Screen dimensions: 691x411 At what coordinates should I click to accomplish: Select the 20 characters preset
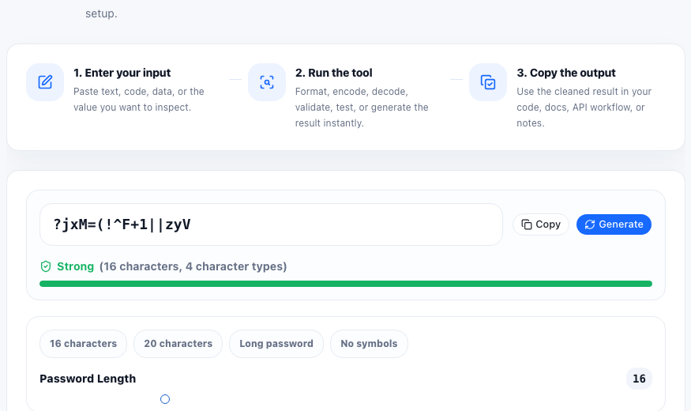pyautogui.click(x=178, y=344)
